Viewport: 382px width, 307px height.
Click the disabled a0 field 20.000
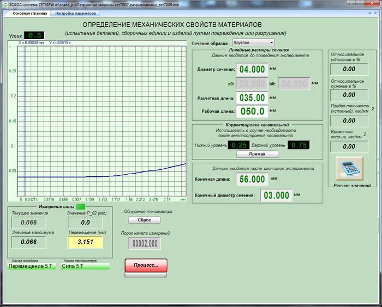[252, 84]
